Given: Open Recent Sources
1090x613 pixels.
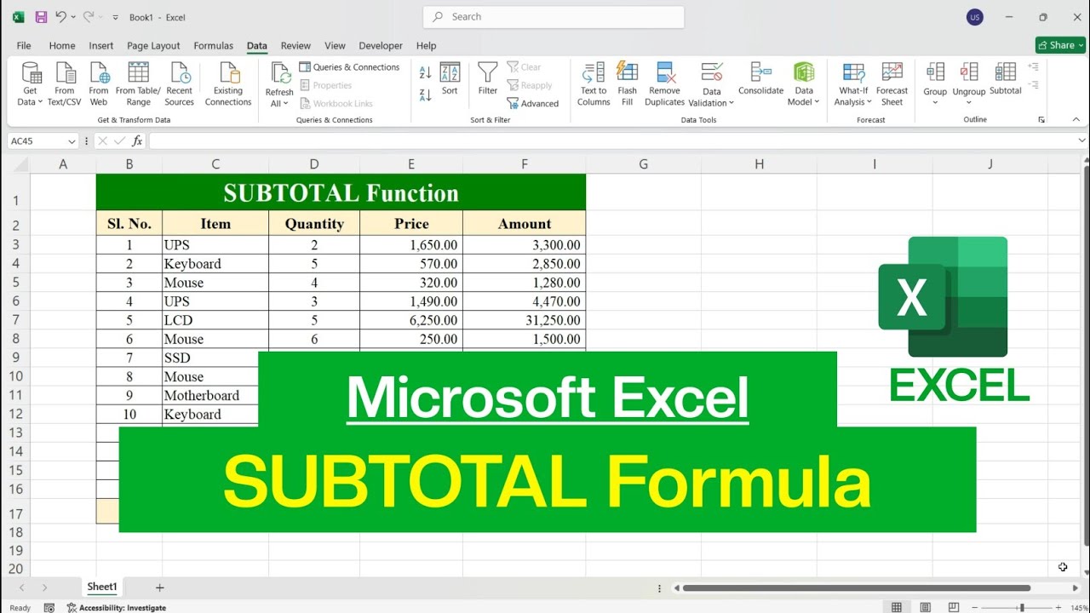Looking at the screenshot, I should (180, 84).
